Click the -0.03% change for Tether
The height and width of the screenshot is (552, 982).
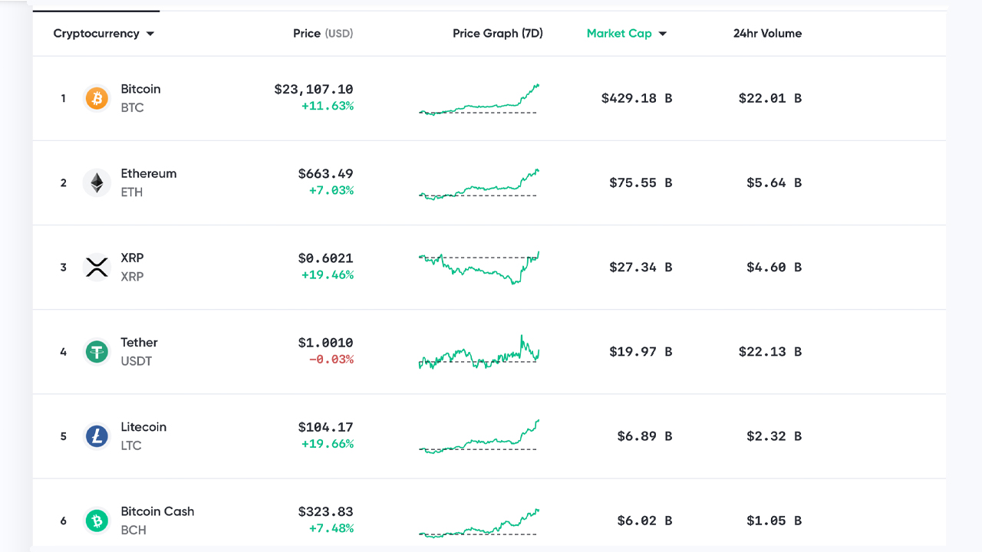tap(331, 360)
